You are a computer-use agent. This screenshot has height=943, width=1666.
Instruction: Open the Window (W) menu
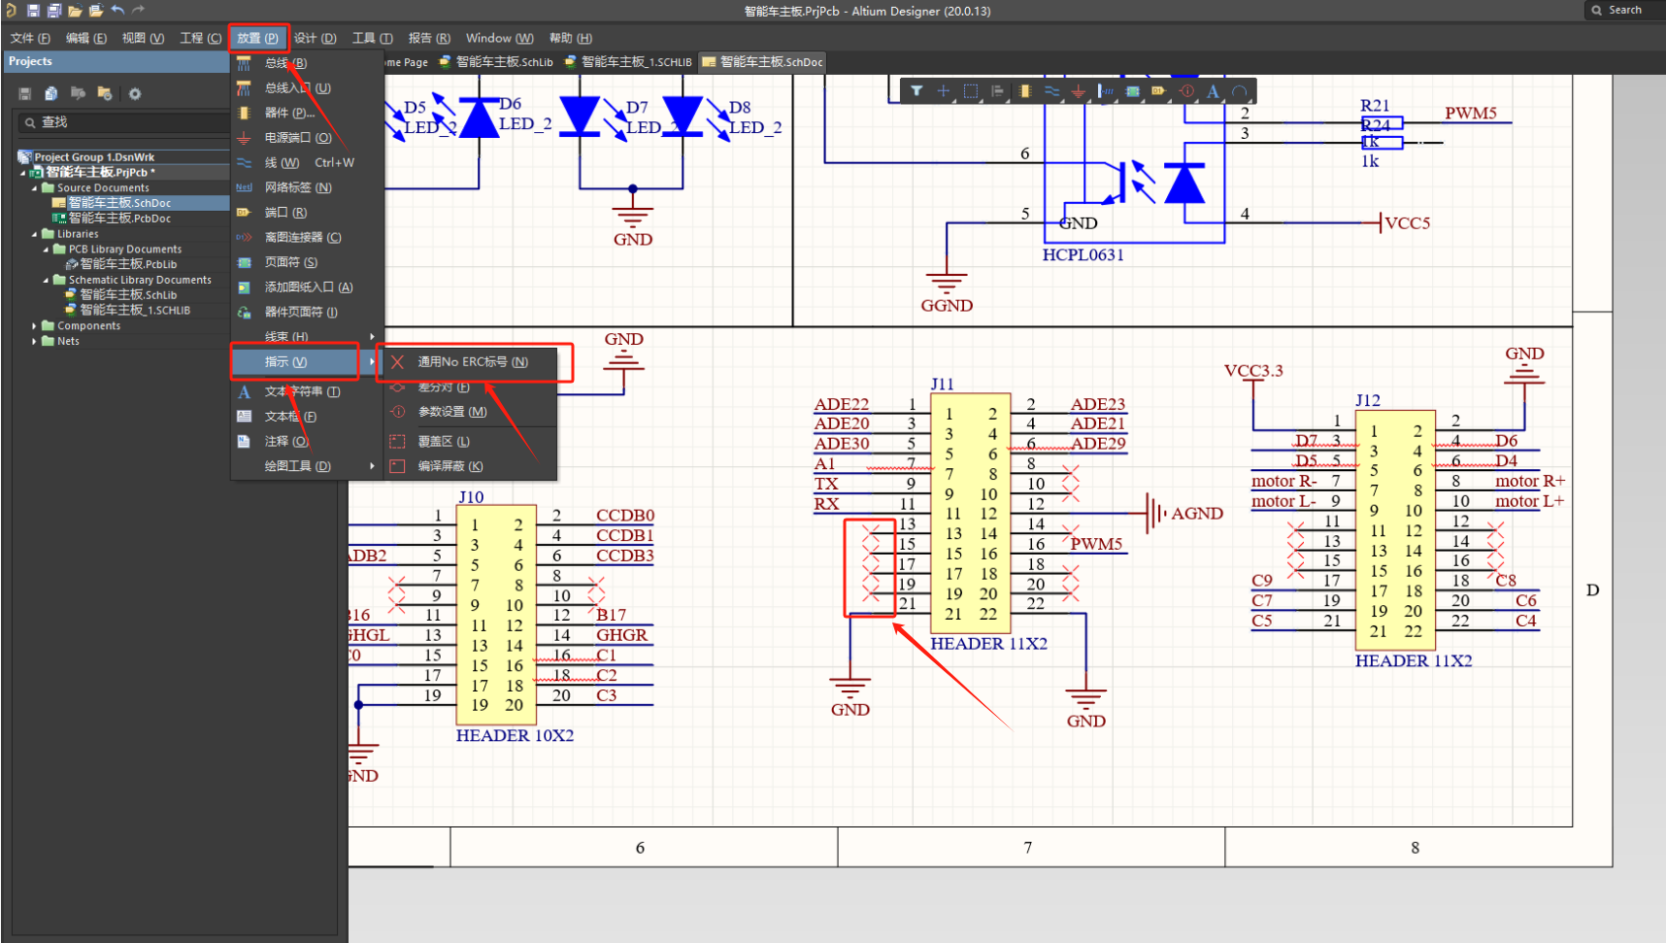coord(499,38)
